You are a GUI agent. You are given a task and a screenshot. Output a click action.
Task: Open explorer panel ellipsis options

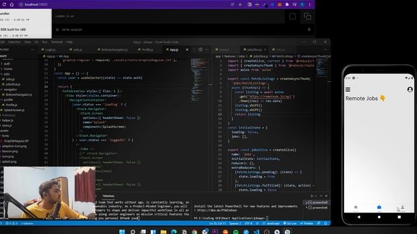(33, 49)
